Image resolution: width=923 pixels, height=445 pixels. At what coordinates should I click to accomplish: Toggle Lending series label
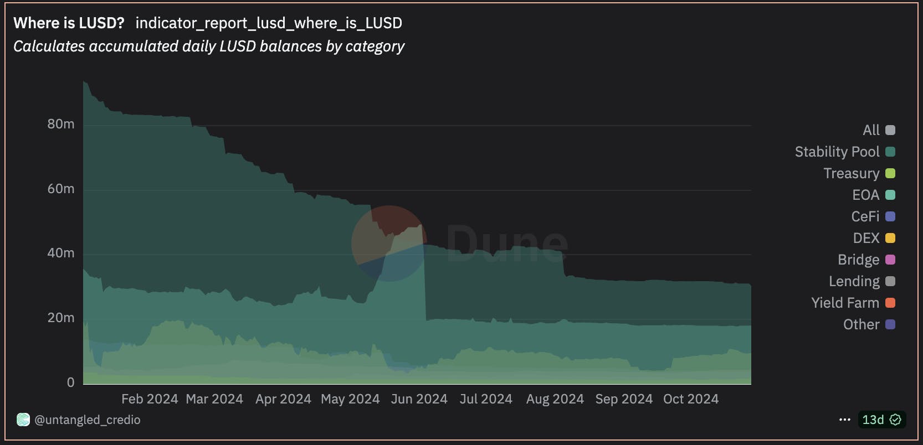(854, 281)
